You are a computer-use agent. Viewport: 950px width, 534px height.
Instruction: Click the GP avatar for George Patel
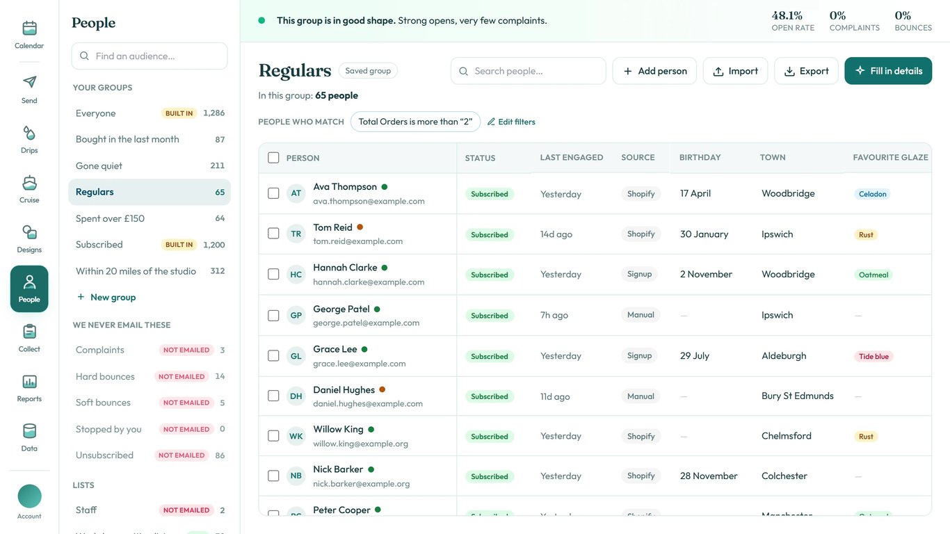[296, 315]
